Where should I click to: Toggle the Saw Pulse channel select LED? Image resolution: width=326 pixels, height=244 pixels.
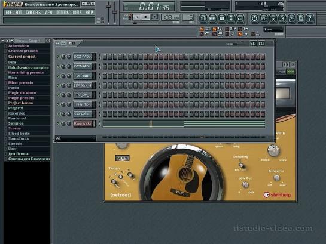[99, 114]
